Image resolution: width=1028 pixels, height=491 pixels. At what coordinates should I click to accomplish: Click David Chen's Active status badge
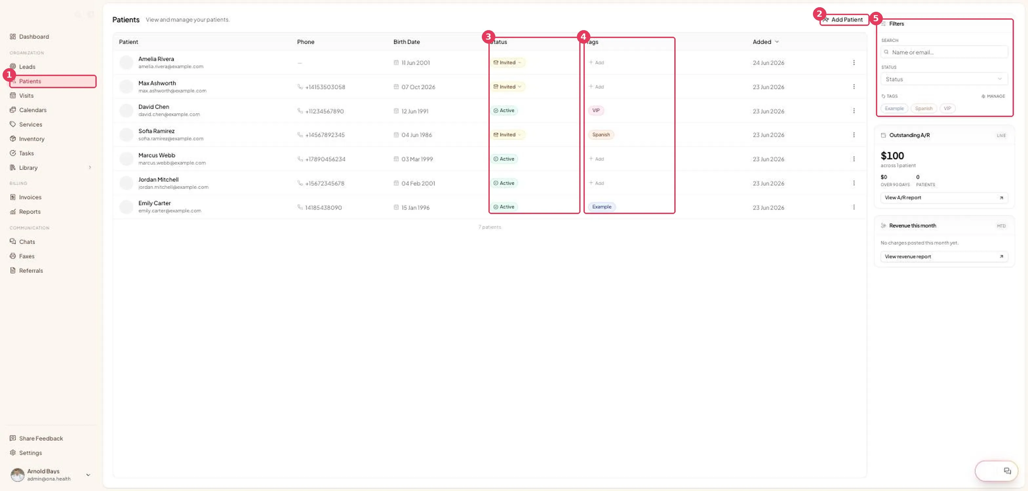504,110
